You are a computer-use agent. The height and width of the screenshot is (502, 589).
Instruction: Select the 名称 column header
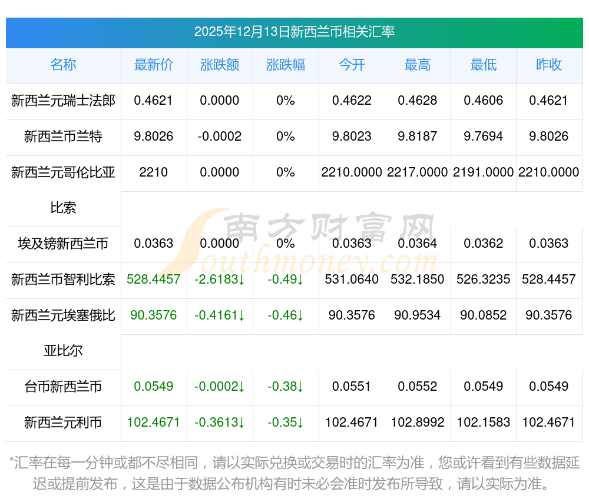click(63, 65)
